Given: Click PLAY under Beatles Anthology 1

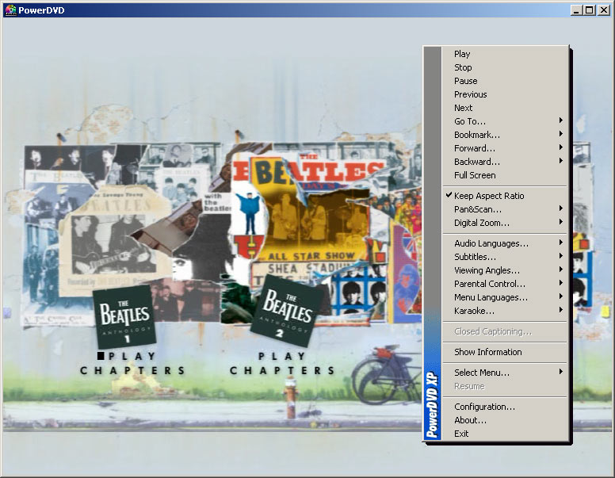Looking at the screenshot, I should (x=132, y=357).
